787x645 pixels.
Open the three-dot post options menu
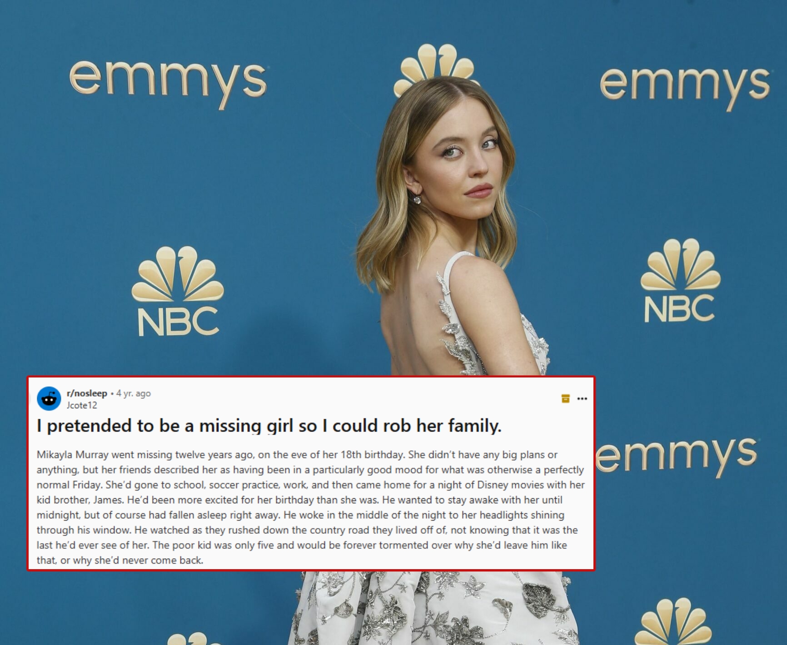coord(582,398)
